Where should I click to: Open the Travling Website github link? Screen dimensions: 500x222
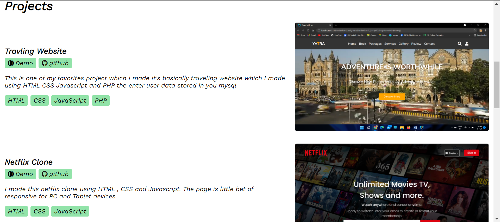tap(55, 63)
